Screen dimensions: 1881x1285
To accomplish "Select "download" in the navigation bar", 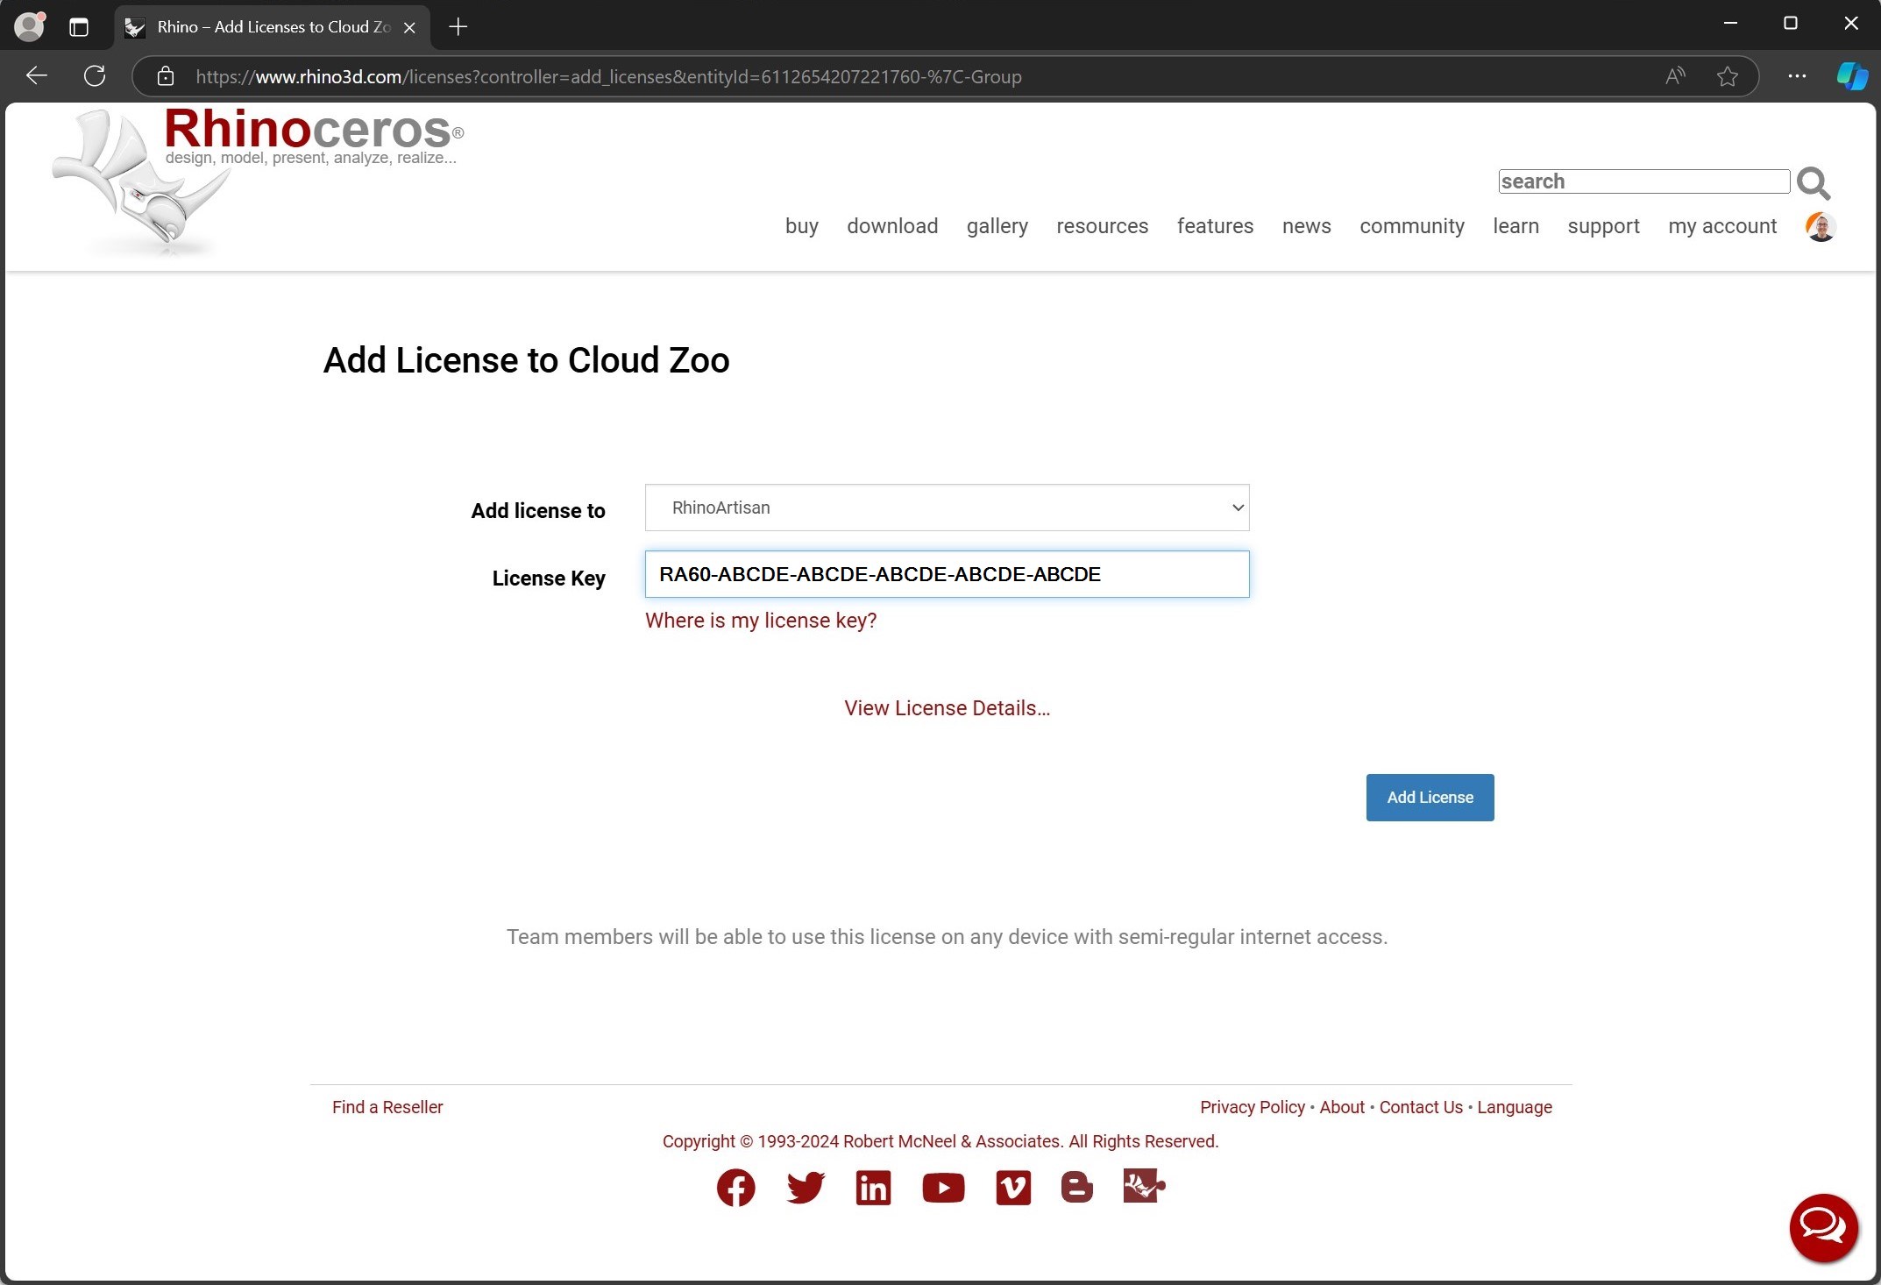I will (891, 226).
